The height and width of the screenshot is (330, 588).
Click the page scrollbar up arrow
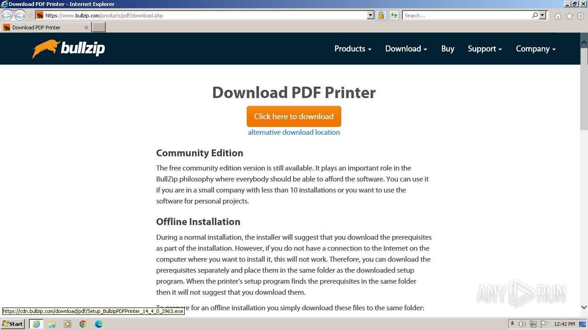584,42
